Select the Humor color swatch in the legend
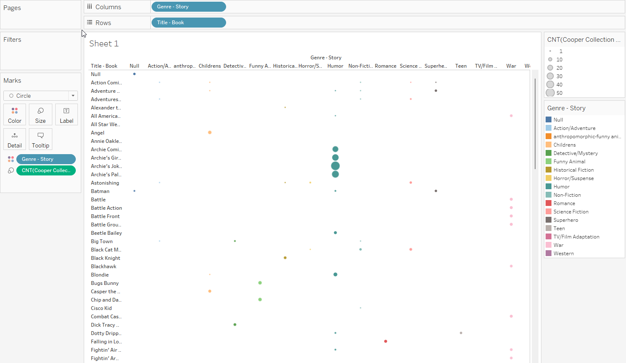 coord(550,186)
